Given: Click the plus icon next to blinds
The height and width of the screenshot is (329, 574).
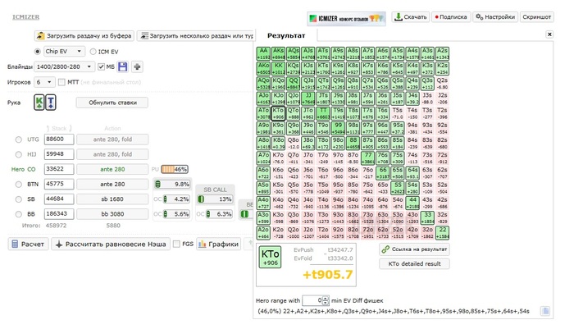Looking at the screenshot, I should point(137,66).
